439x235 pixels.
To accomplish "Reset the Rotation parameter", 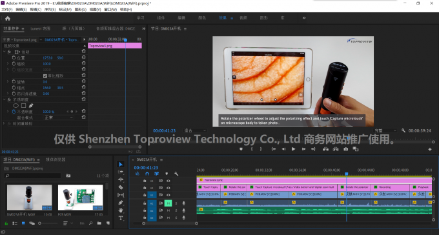I will (83, 81).
